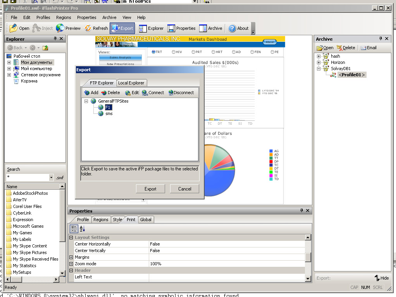The width and height of the screenshot is (396, 297).
Task: Select the HIV radio button
Action: [x=174, y=52]
